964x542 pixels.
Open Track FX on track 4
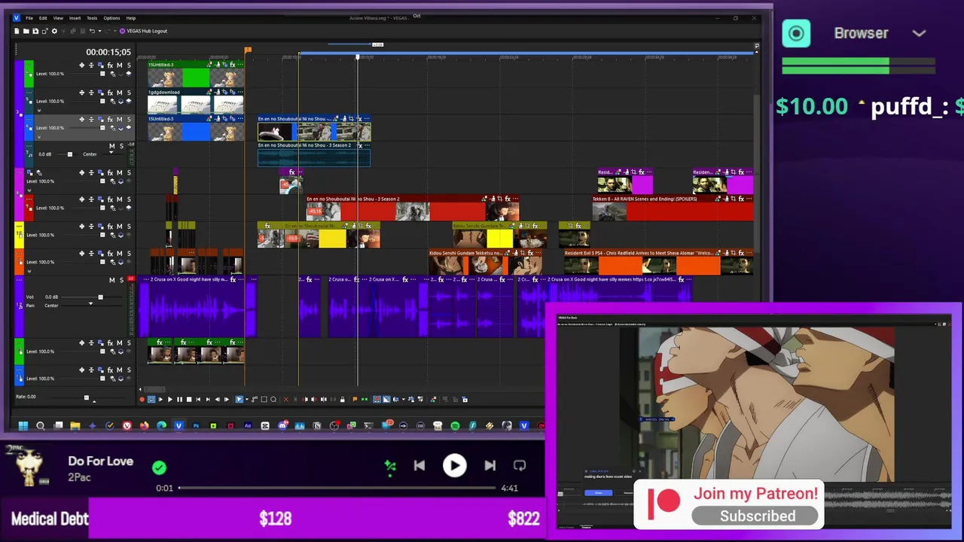[110, 65]
